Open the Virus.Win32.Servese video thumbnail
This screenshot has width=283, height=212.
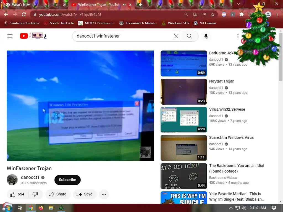pyautogui.click(x=184, y=120)
